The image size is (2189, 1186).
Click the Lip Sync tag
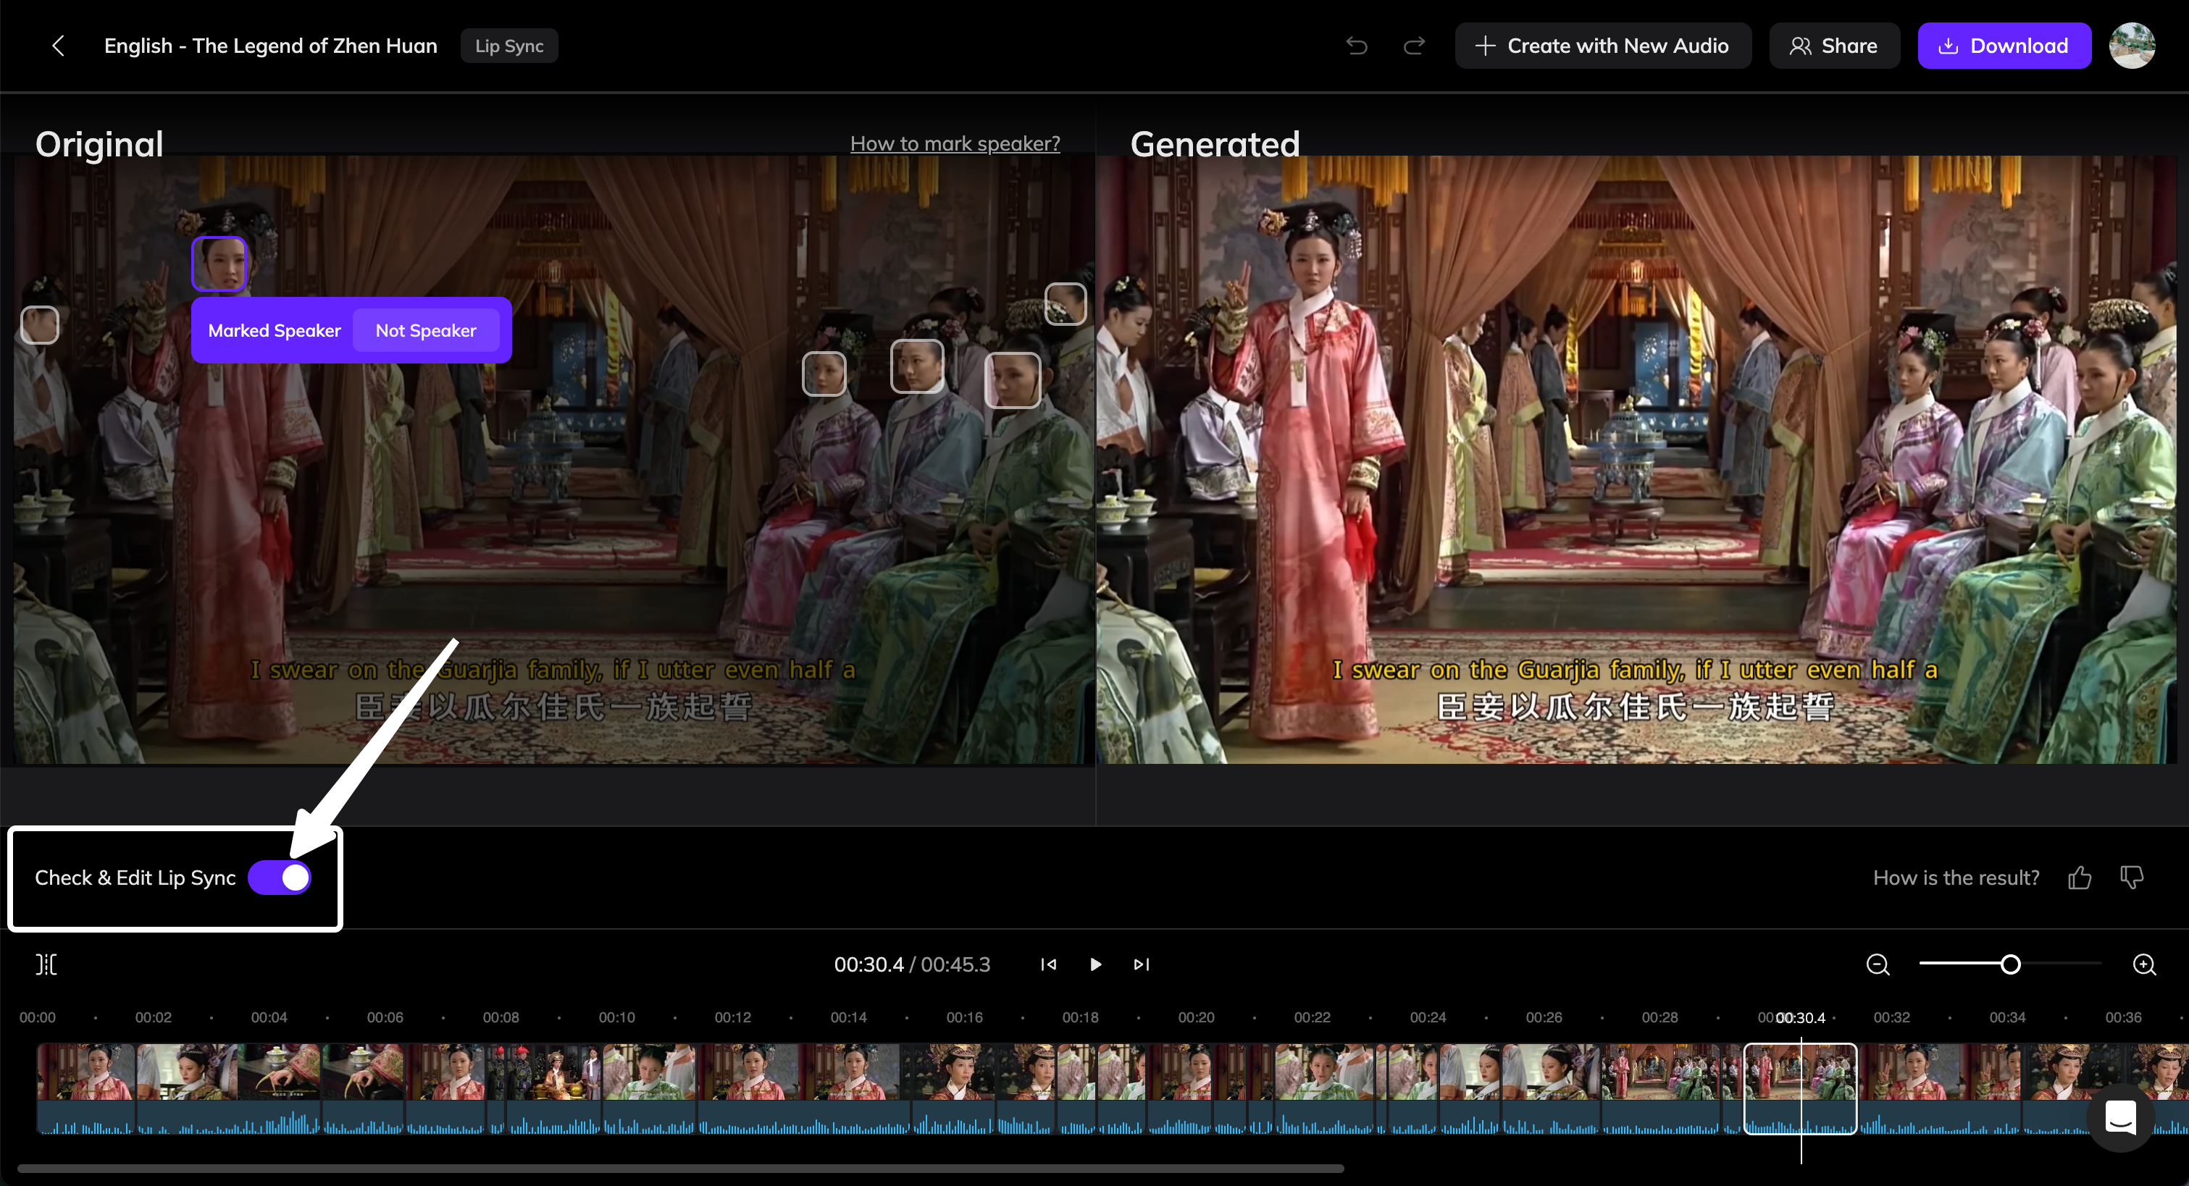click(509, 46)
